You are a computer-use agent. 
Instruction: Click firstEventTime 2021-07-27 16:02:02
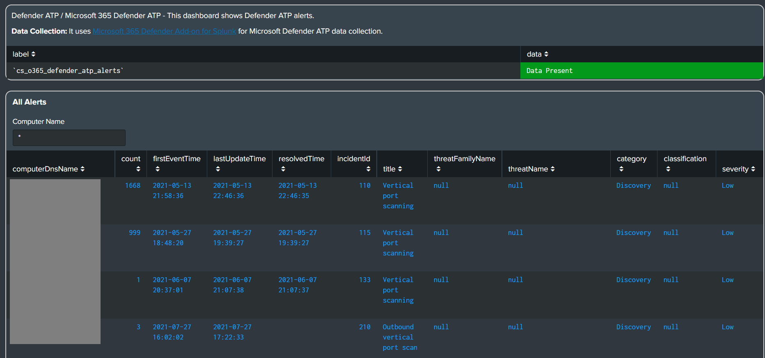click(172, 332)
